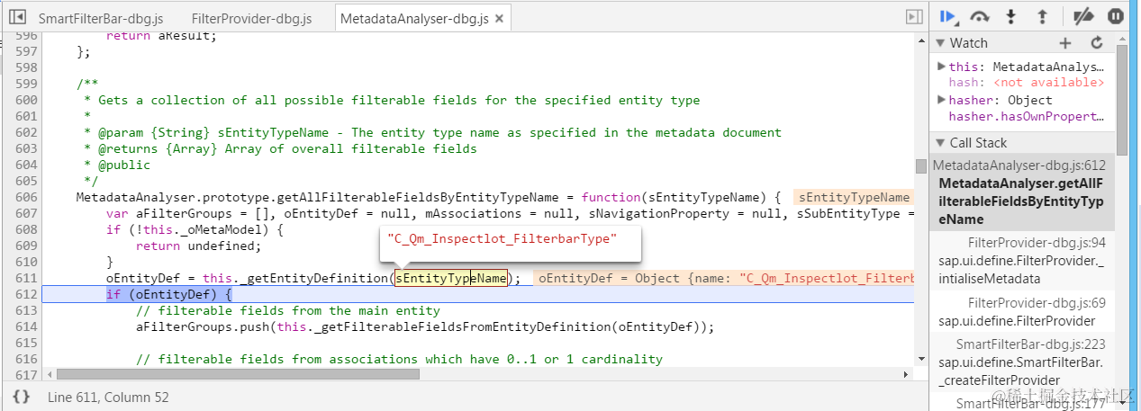Click the debugger sidebar vertical scrollbar
Viewport: 1141px width, 411px height.
coord(1121,99)
